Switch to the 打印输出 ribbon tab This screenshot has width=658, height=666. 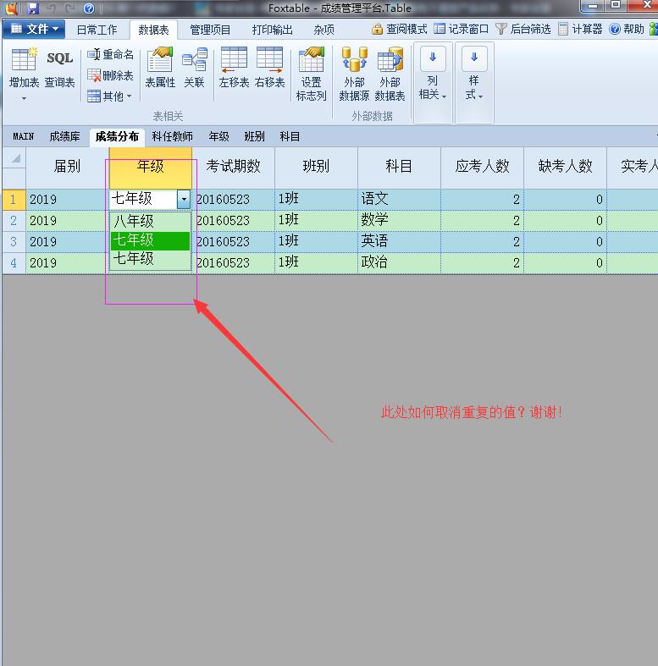(x=272, y=30)
